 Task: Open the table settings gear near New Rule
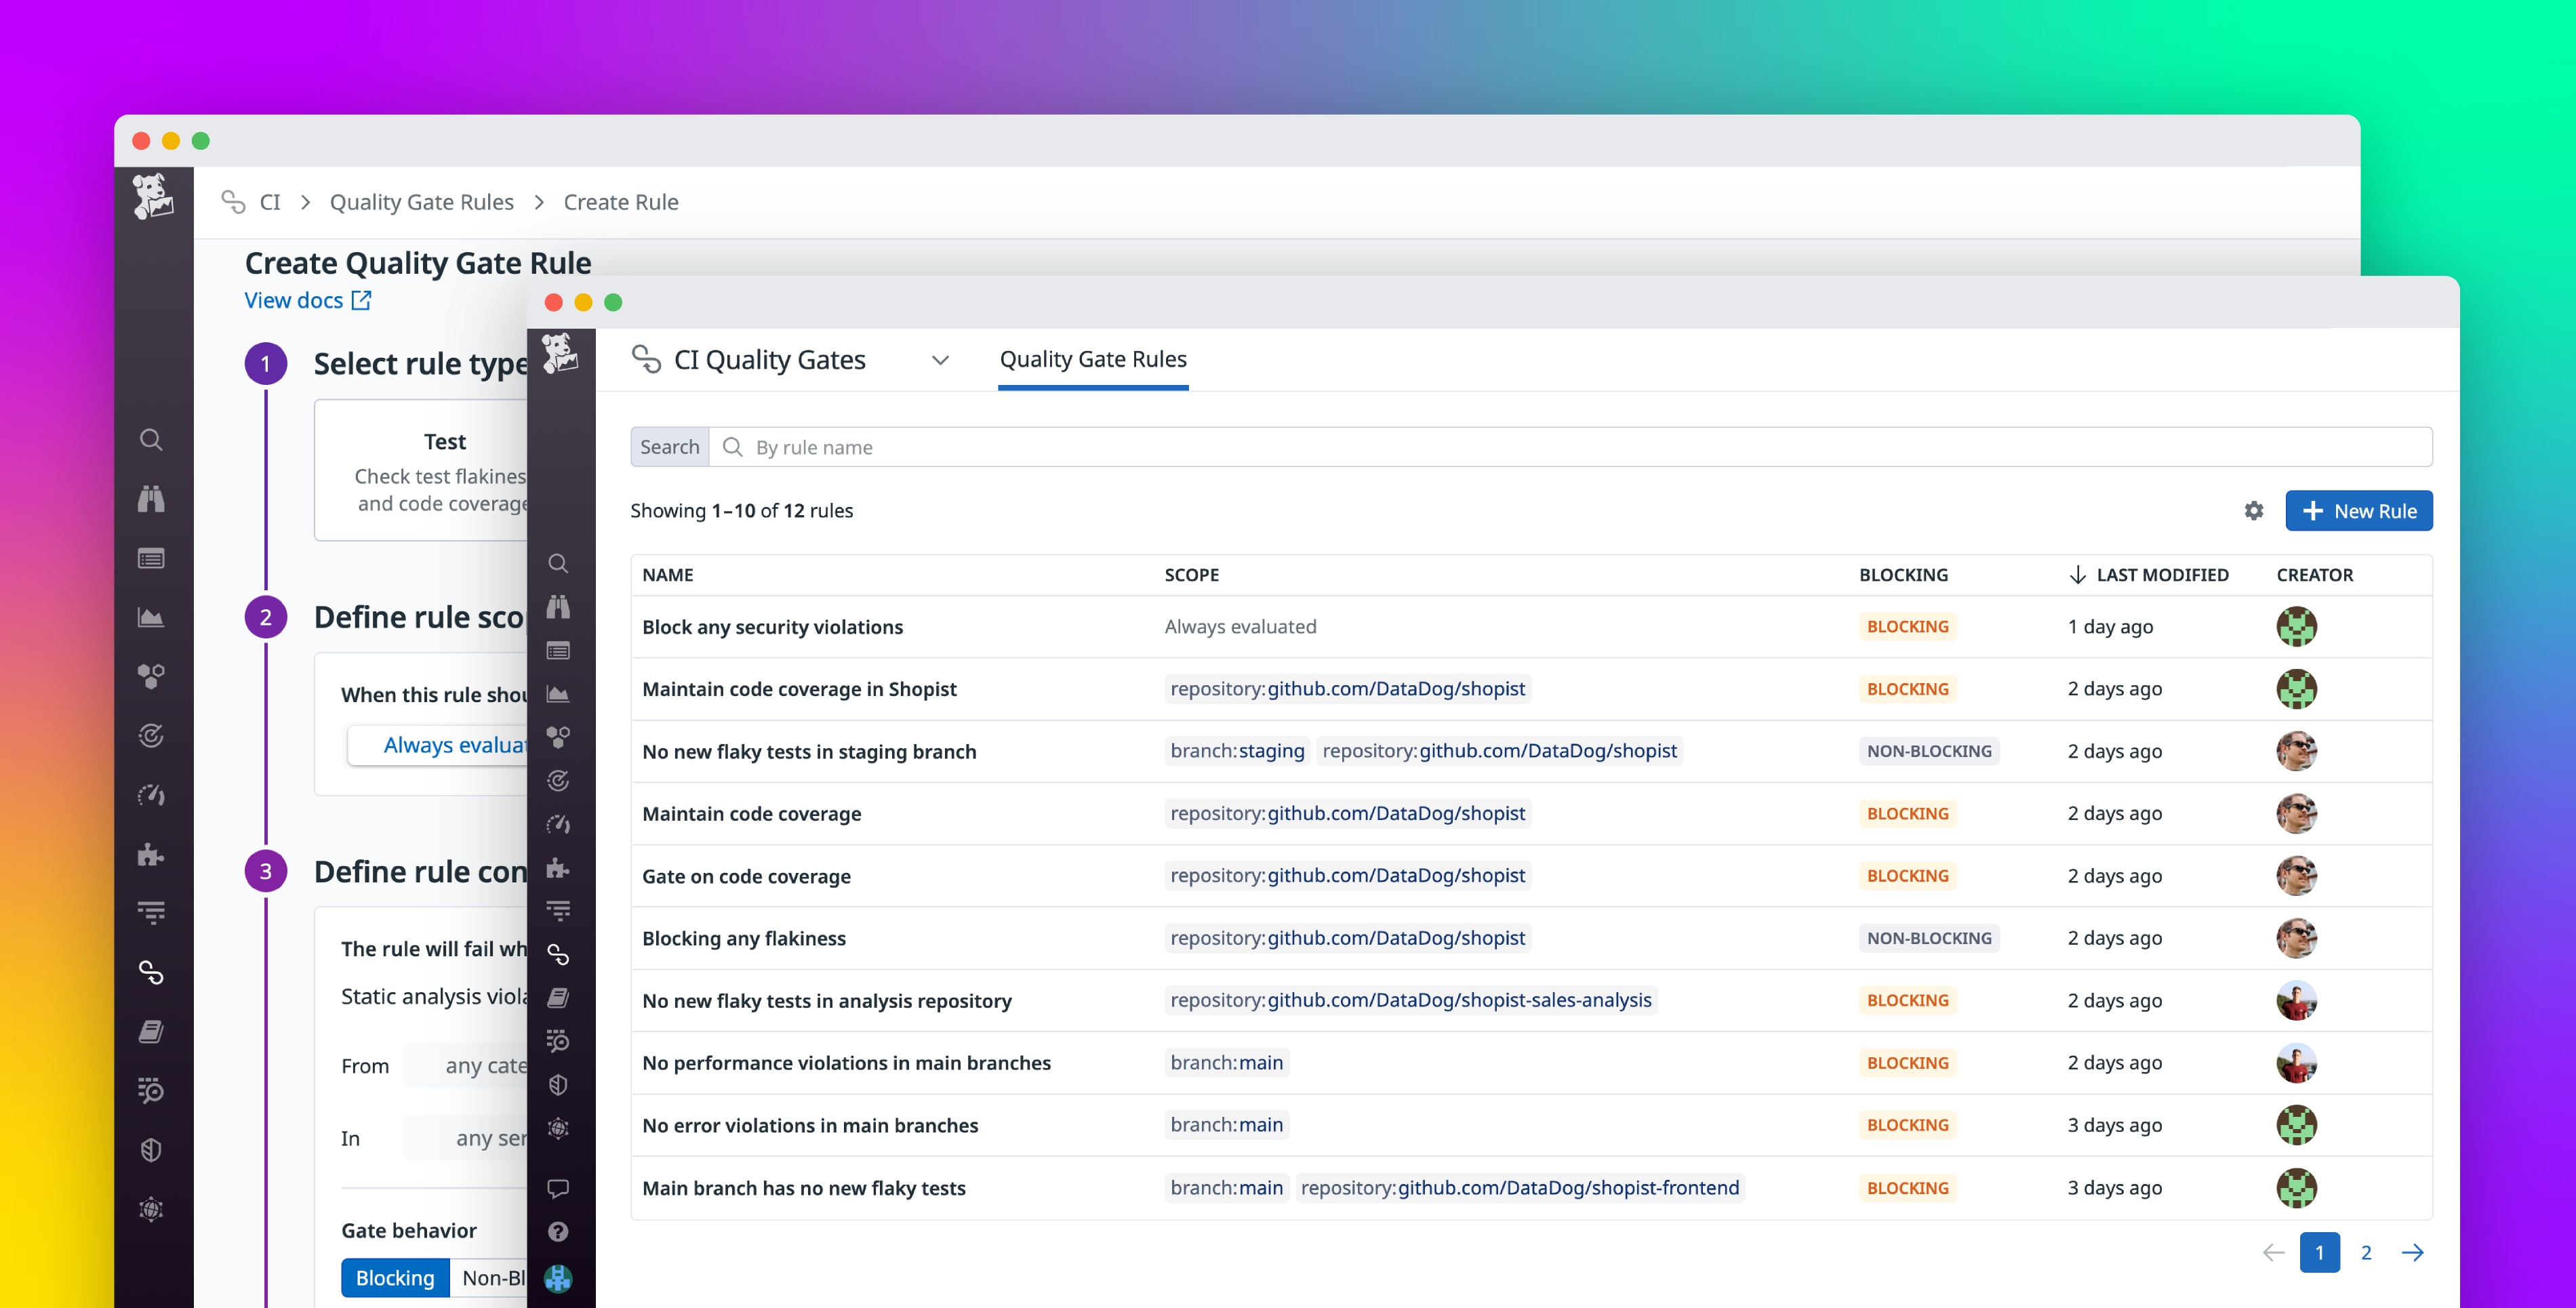[2253, 511]
